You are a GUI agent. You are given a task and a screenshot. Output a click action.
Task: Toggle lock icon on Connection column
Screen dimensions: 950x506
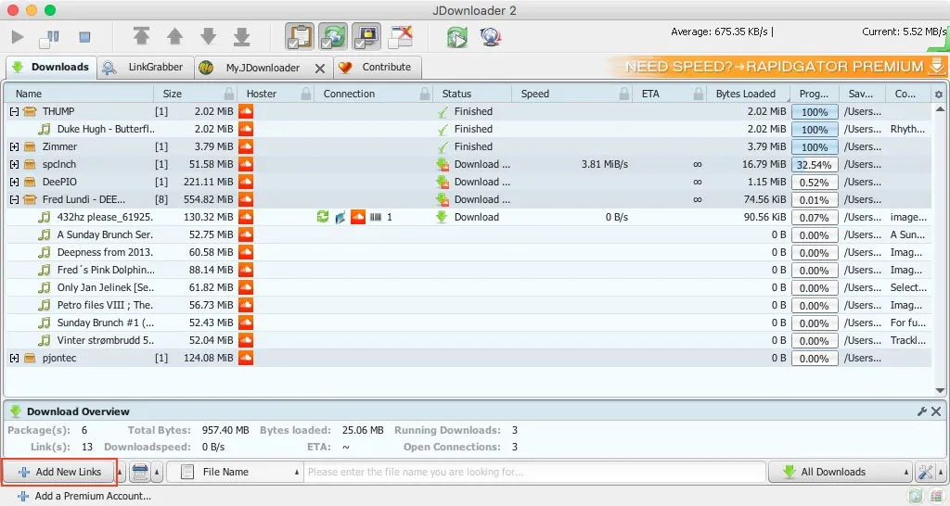pyautogui.click(x=425, y=94)
